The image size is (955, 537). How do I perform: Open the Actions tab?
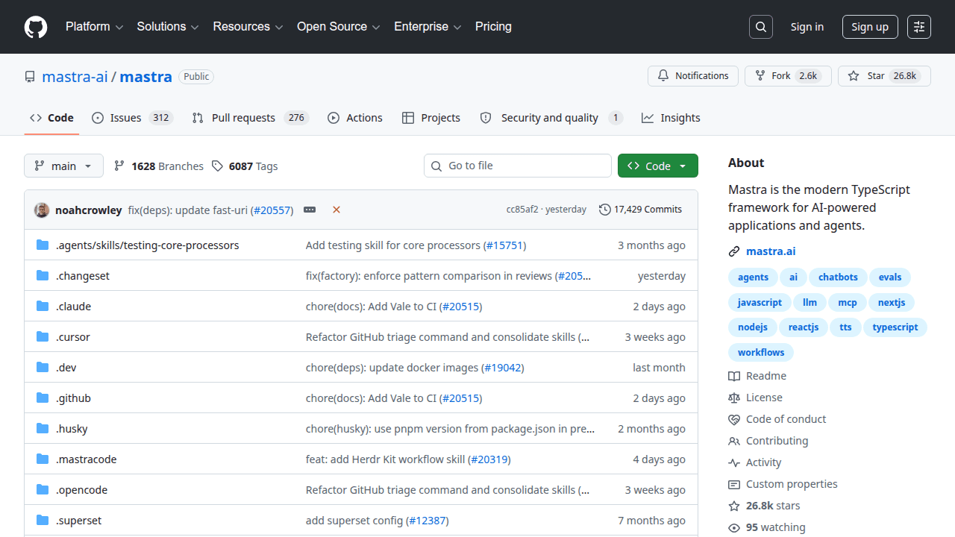(x=354, y=118)
